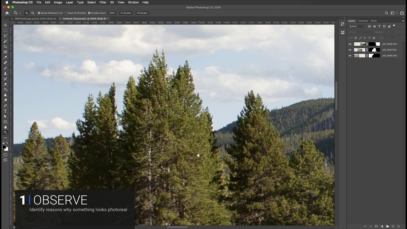The width and height of the screenshot is (407, 229).
Task: Filter layers by type layers icon
Action: pos(379,26)
